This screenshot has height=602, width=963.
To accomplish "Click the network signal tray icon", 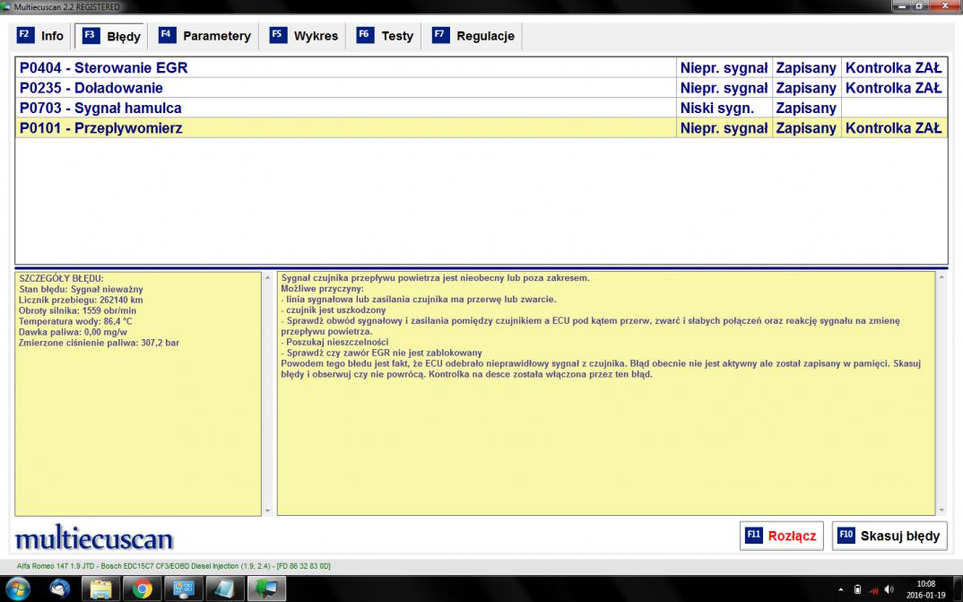I will point(872,589).
